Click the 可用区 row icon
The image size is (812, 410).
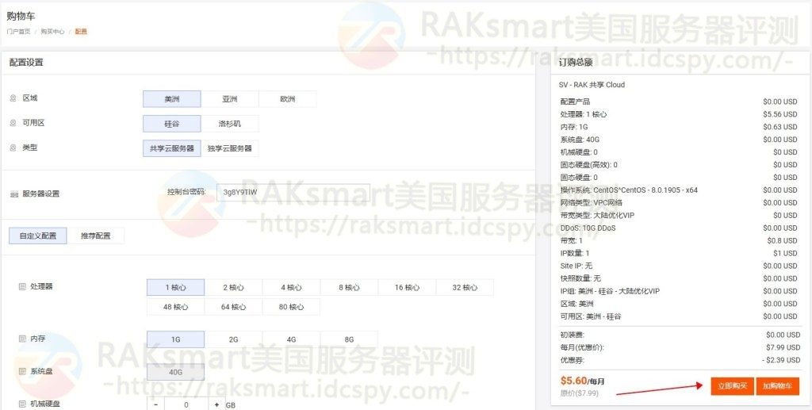point(13,123)
